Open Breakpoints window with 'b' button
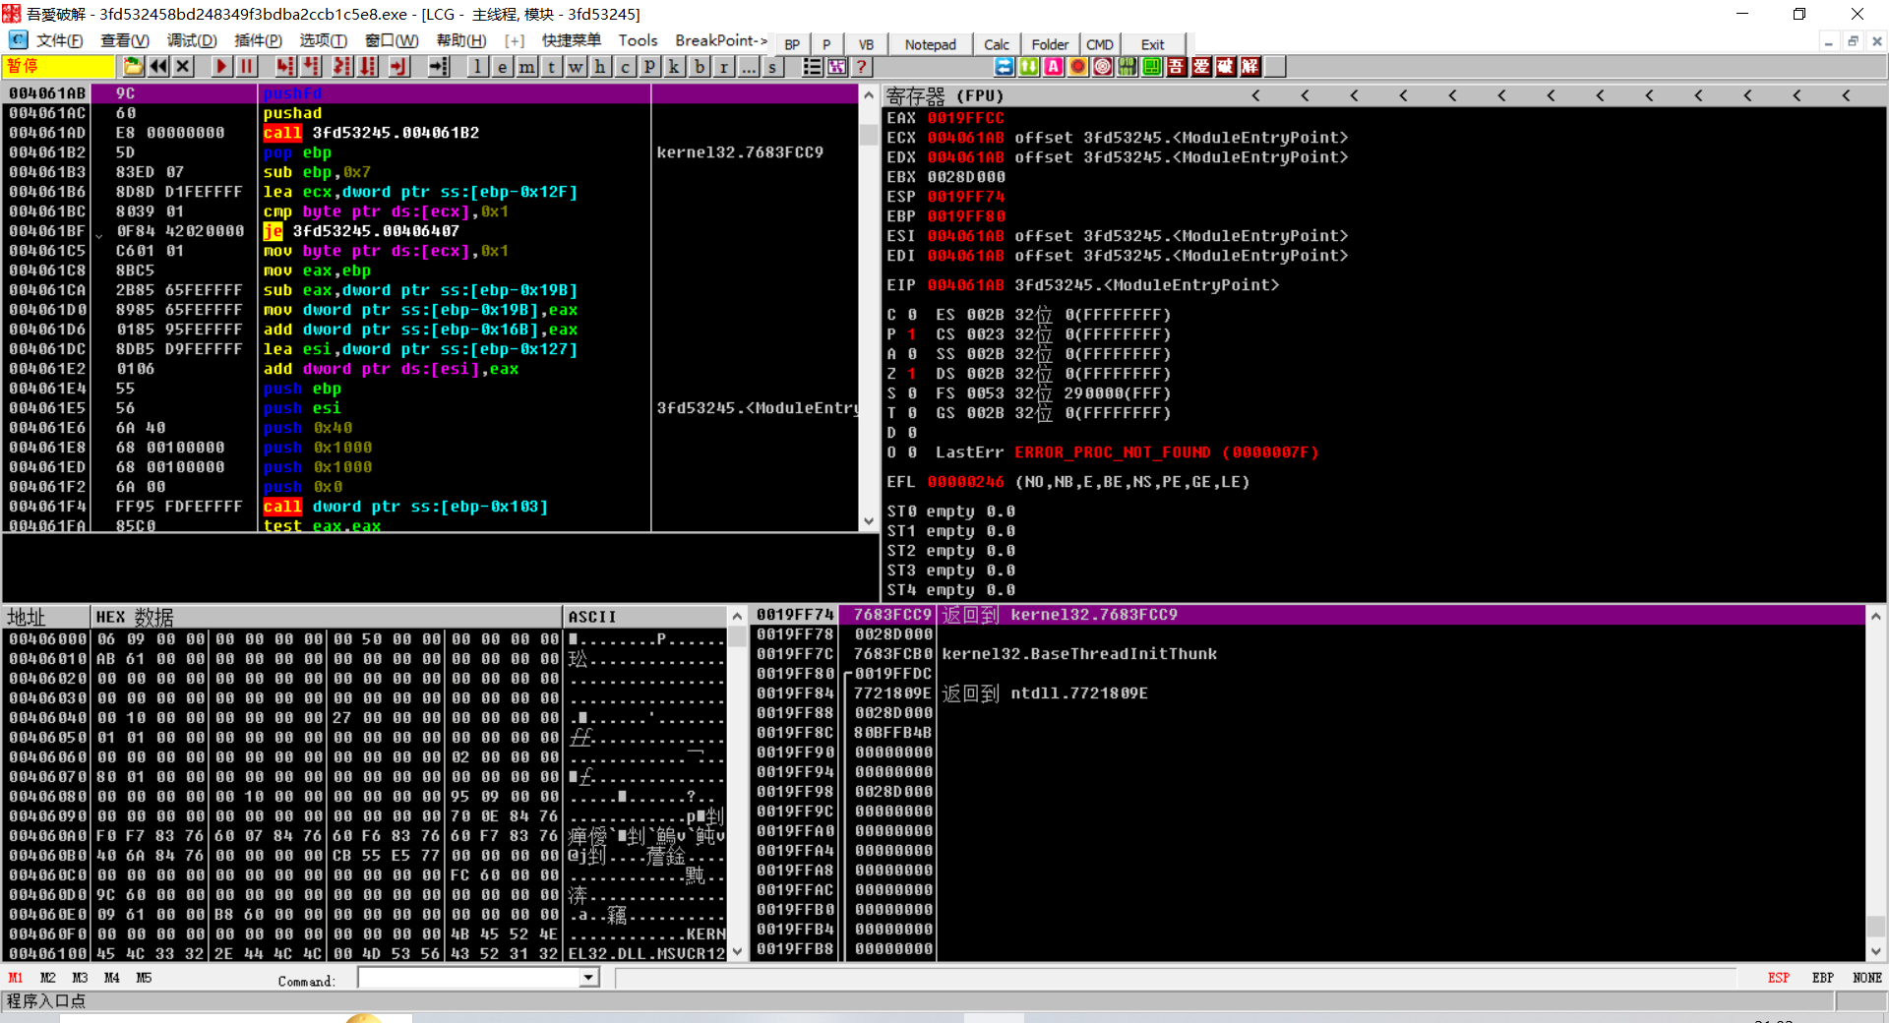The height and width of the screenshot is (1023, 1889). click(x=699, y=66)
